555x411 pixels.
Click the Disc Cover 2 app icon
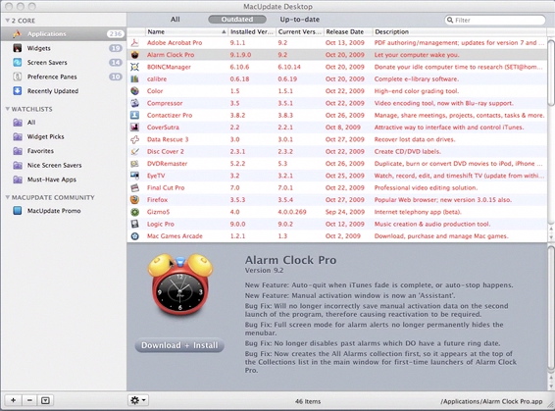[x=135, y=151]
